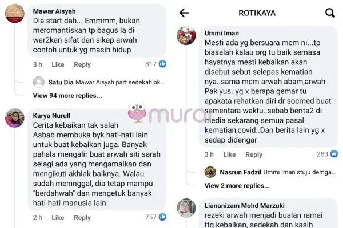This screenshot has width=343, height=228.
Task: Reply to Mawar Aisyah's comment
Action: [82, 64]
